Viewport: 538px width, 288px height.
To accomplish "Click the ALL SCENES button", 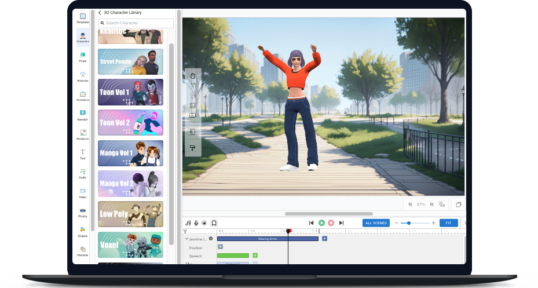I will click(376, 223).
